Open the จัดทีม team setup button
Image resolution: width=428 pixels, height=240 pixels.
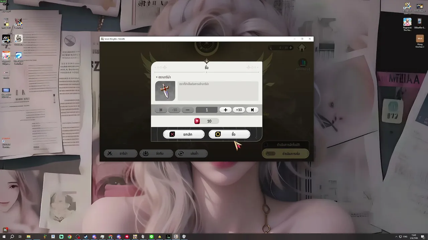tap(156, 153)
